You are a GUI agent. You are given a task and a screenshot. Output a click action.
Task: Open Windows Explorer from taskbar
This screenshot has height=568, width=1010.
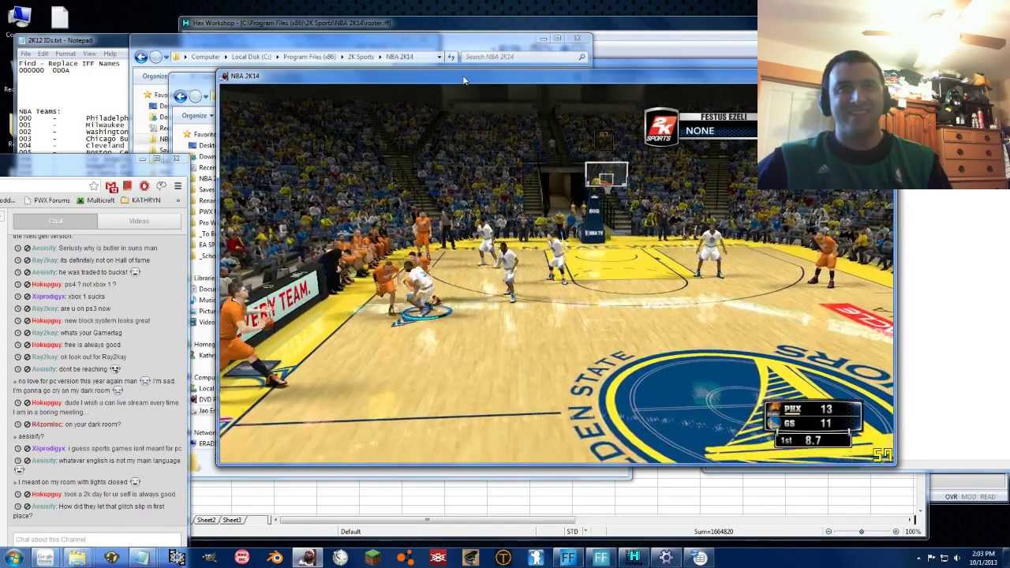[77, 559]
